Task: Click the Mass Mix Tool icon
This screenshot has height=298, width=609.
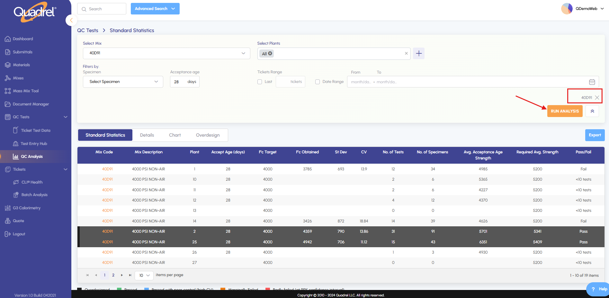Action: [8, 91]
